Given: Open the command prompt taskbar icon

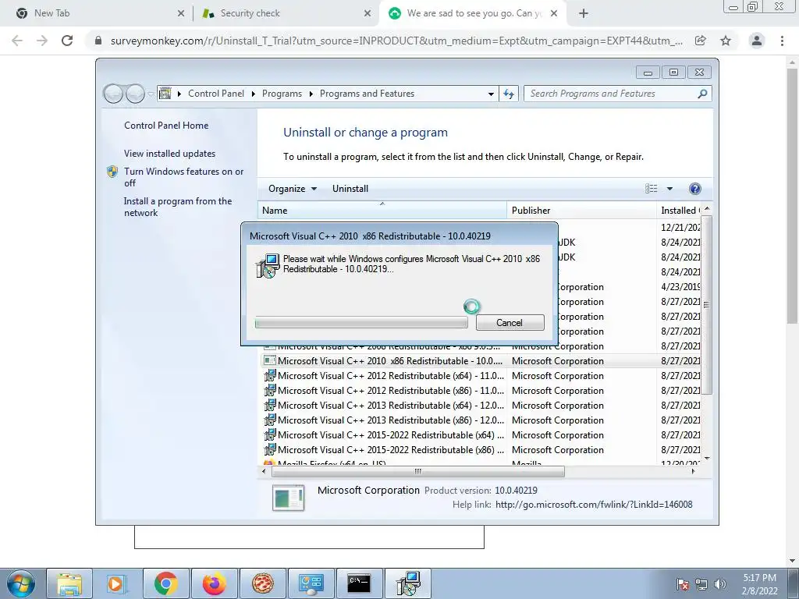Looking at the screenshot, I should click(x=359, y=583).
